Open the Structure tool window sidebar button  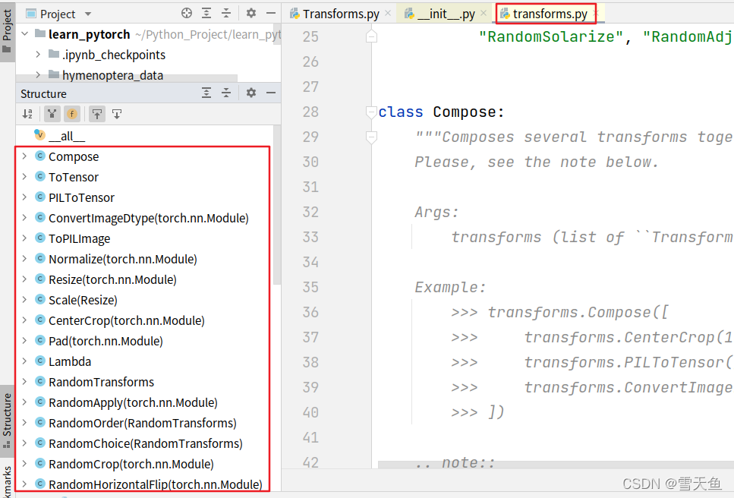coord(7,421)
